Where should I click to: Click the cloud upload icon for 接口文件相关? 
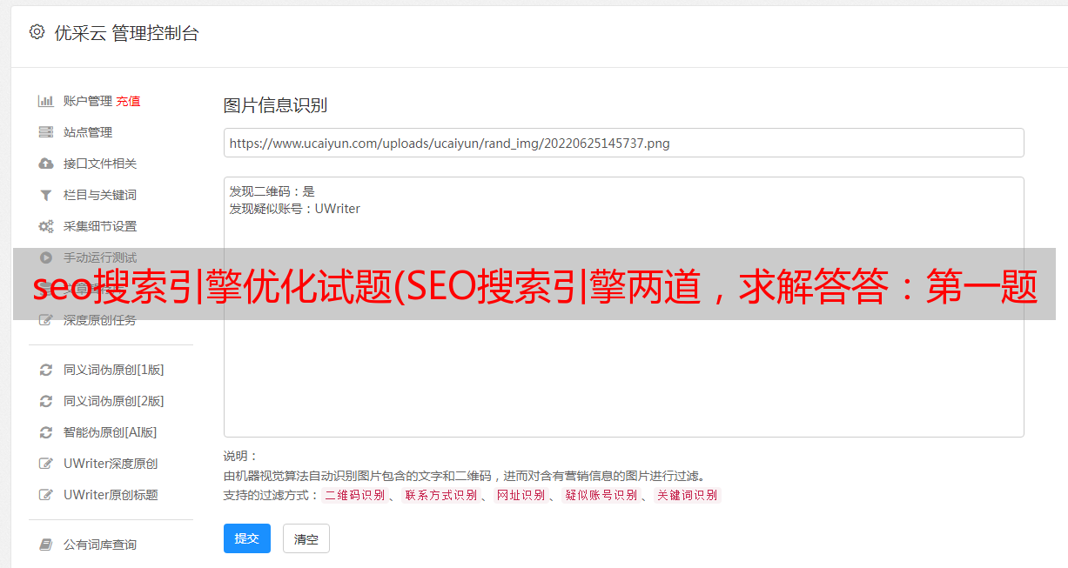[46, 164]
